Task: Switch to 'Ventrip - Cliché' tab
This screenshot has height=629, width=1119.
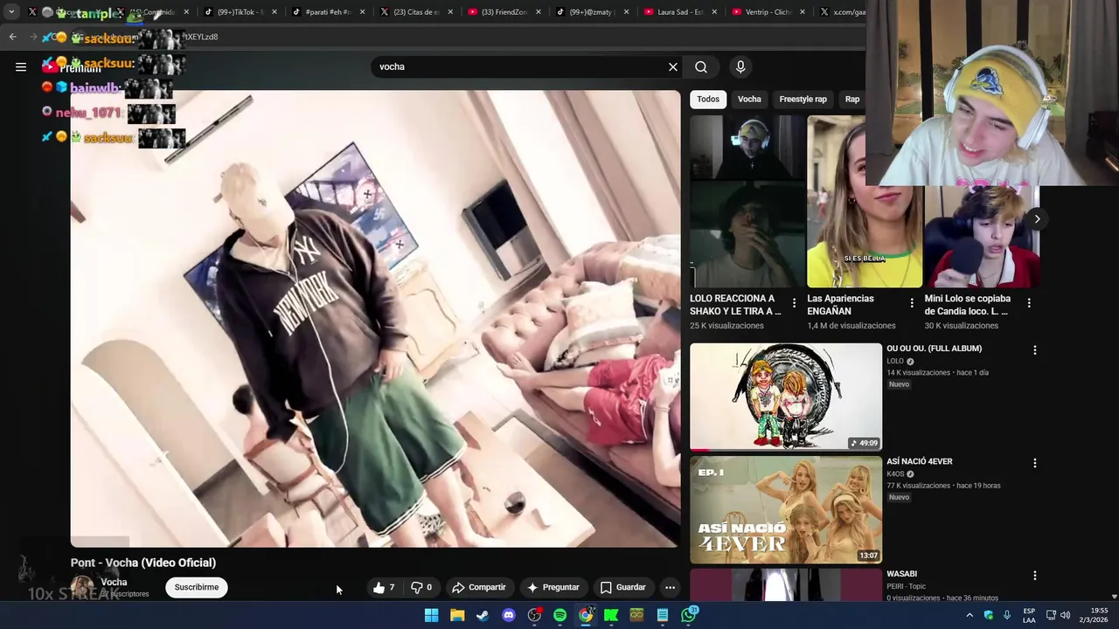Action: [768, 12]
